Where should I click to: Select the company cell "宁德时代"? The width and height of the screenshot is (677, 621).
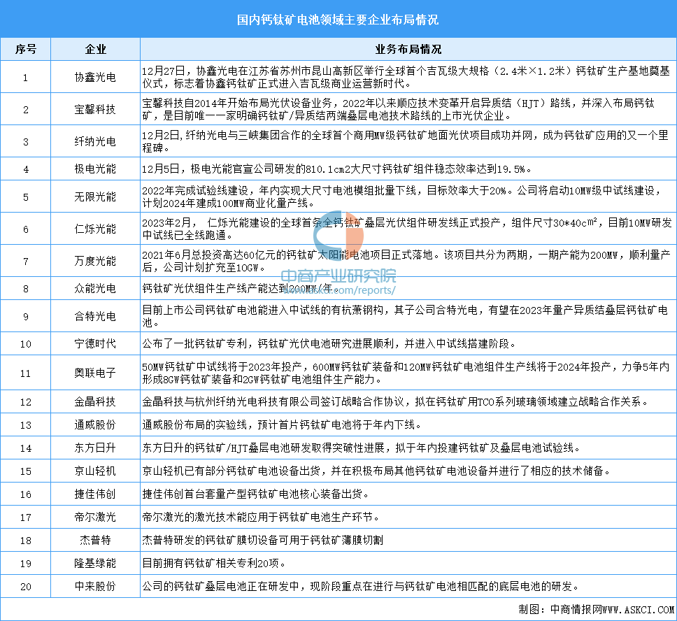click(x=95, y=344)
